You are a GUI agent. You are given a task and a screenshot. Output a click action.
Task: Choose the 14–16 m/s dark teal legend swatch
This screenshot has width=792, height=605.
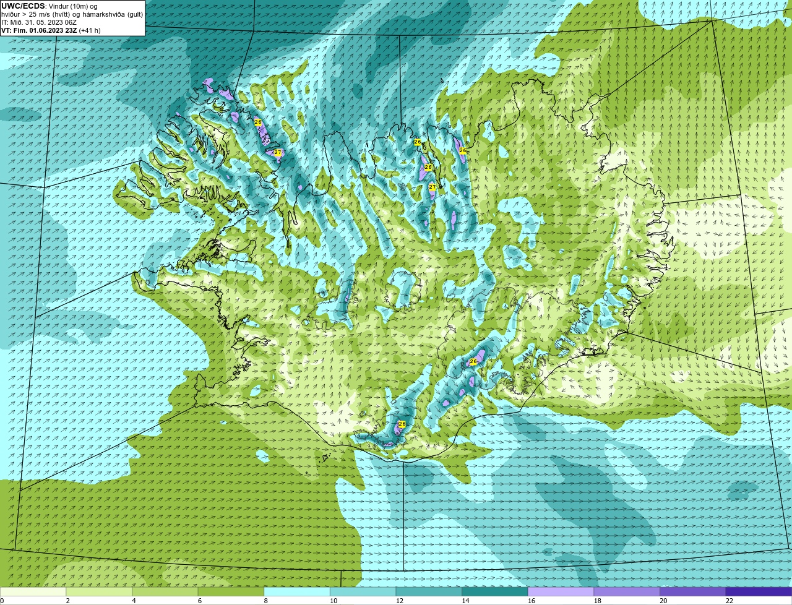click(x=495, y=591)
